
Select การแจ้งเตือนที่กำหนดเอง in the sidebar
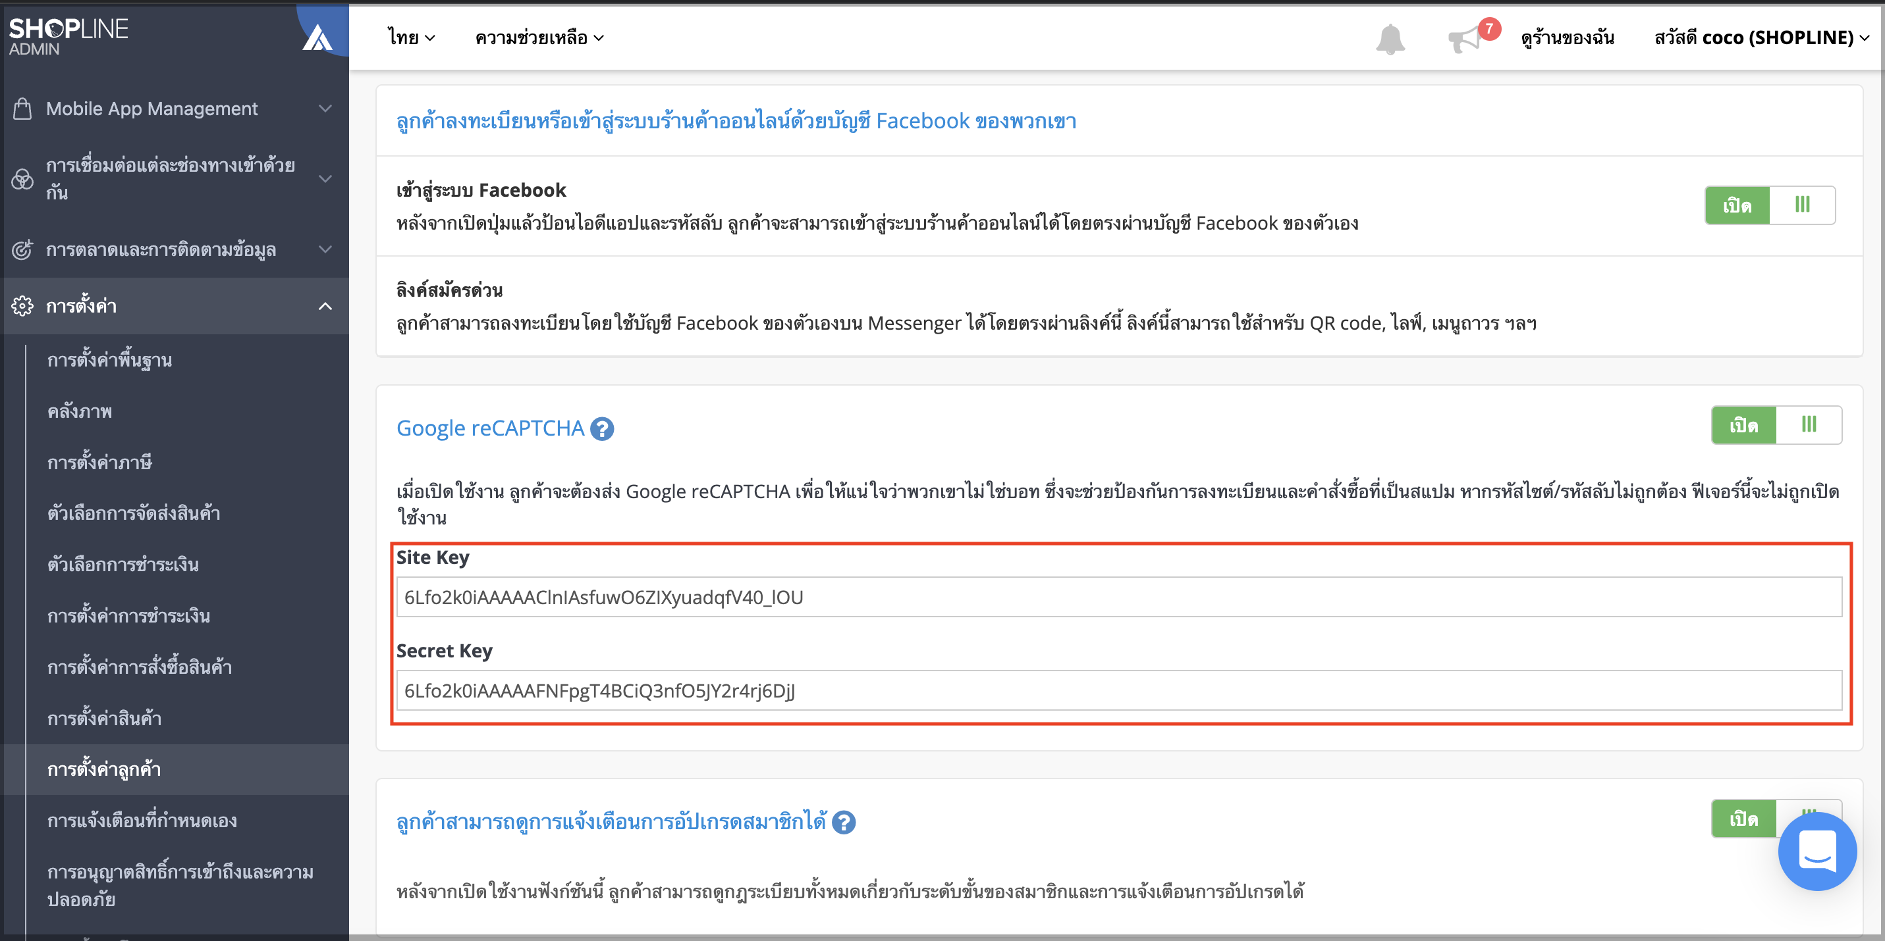[x=142, y=821]
